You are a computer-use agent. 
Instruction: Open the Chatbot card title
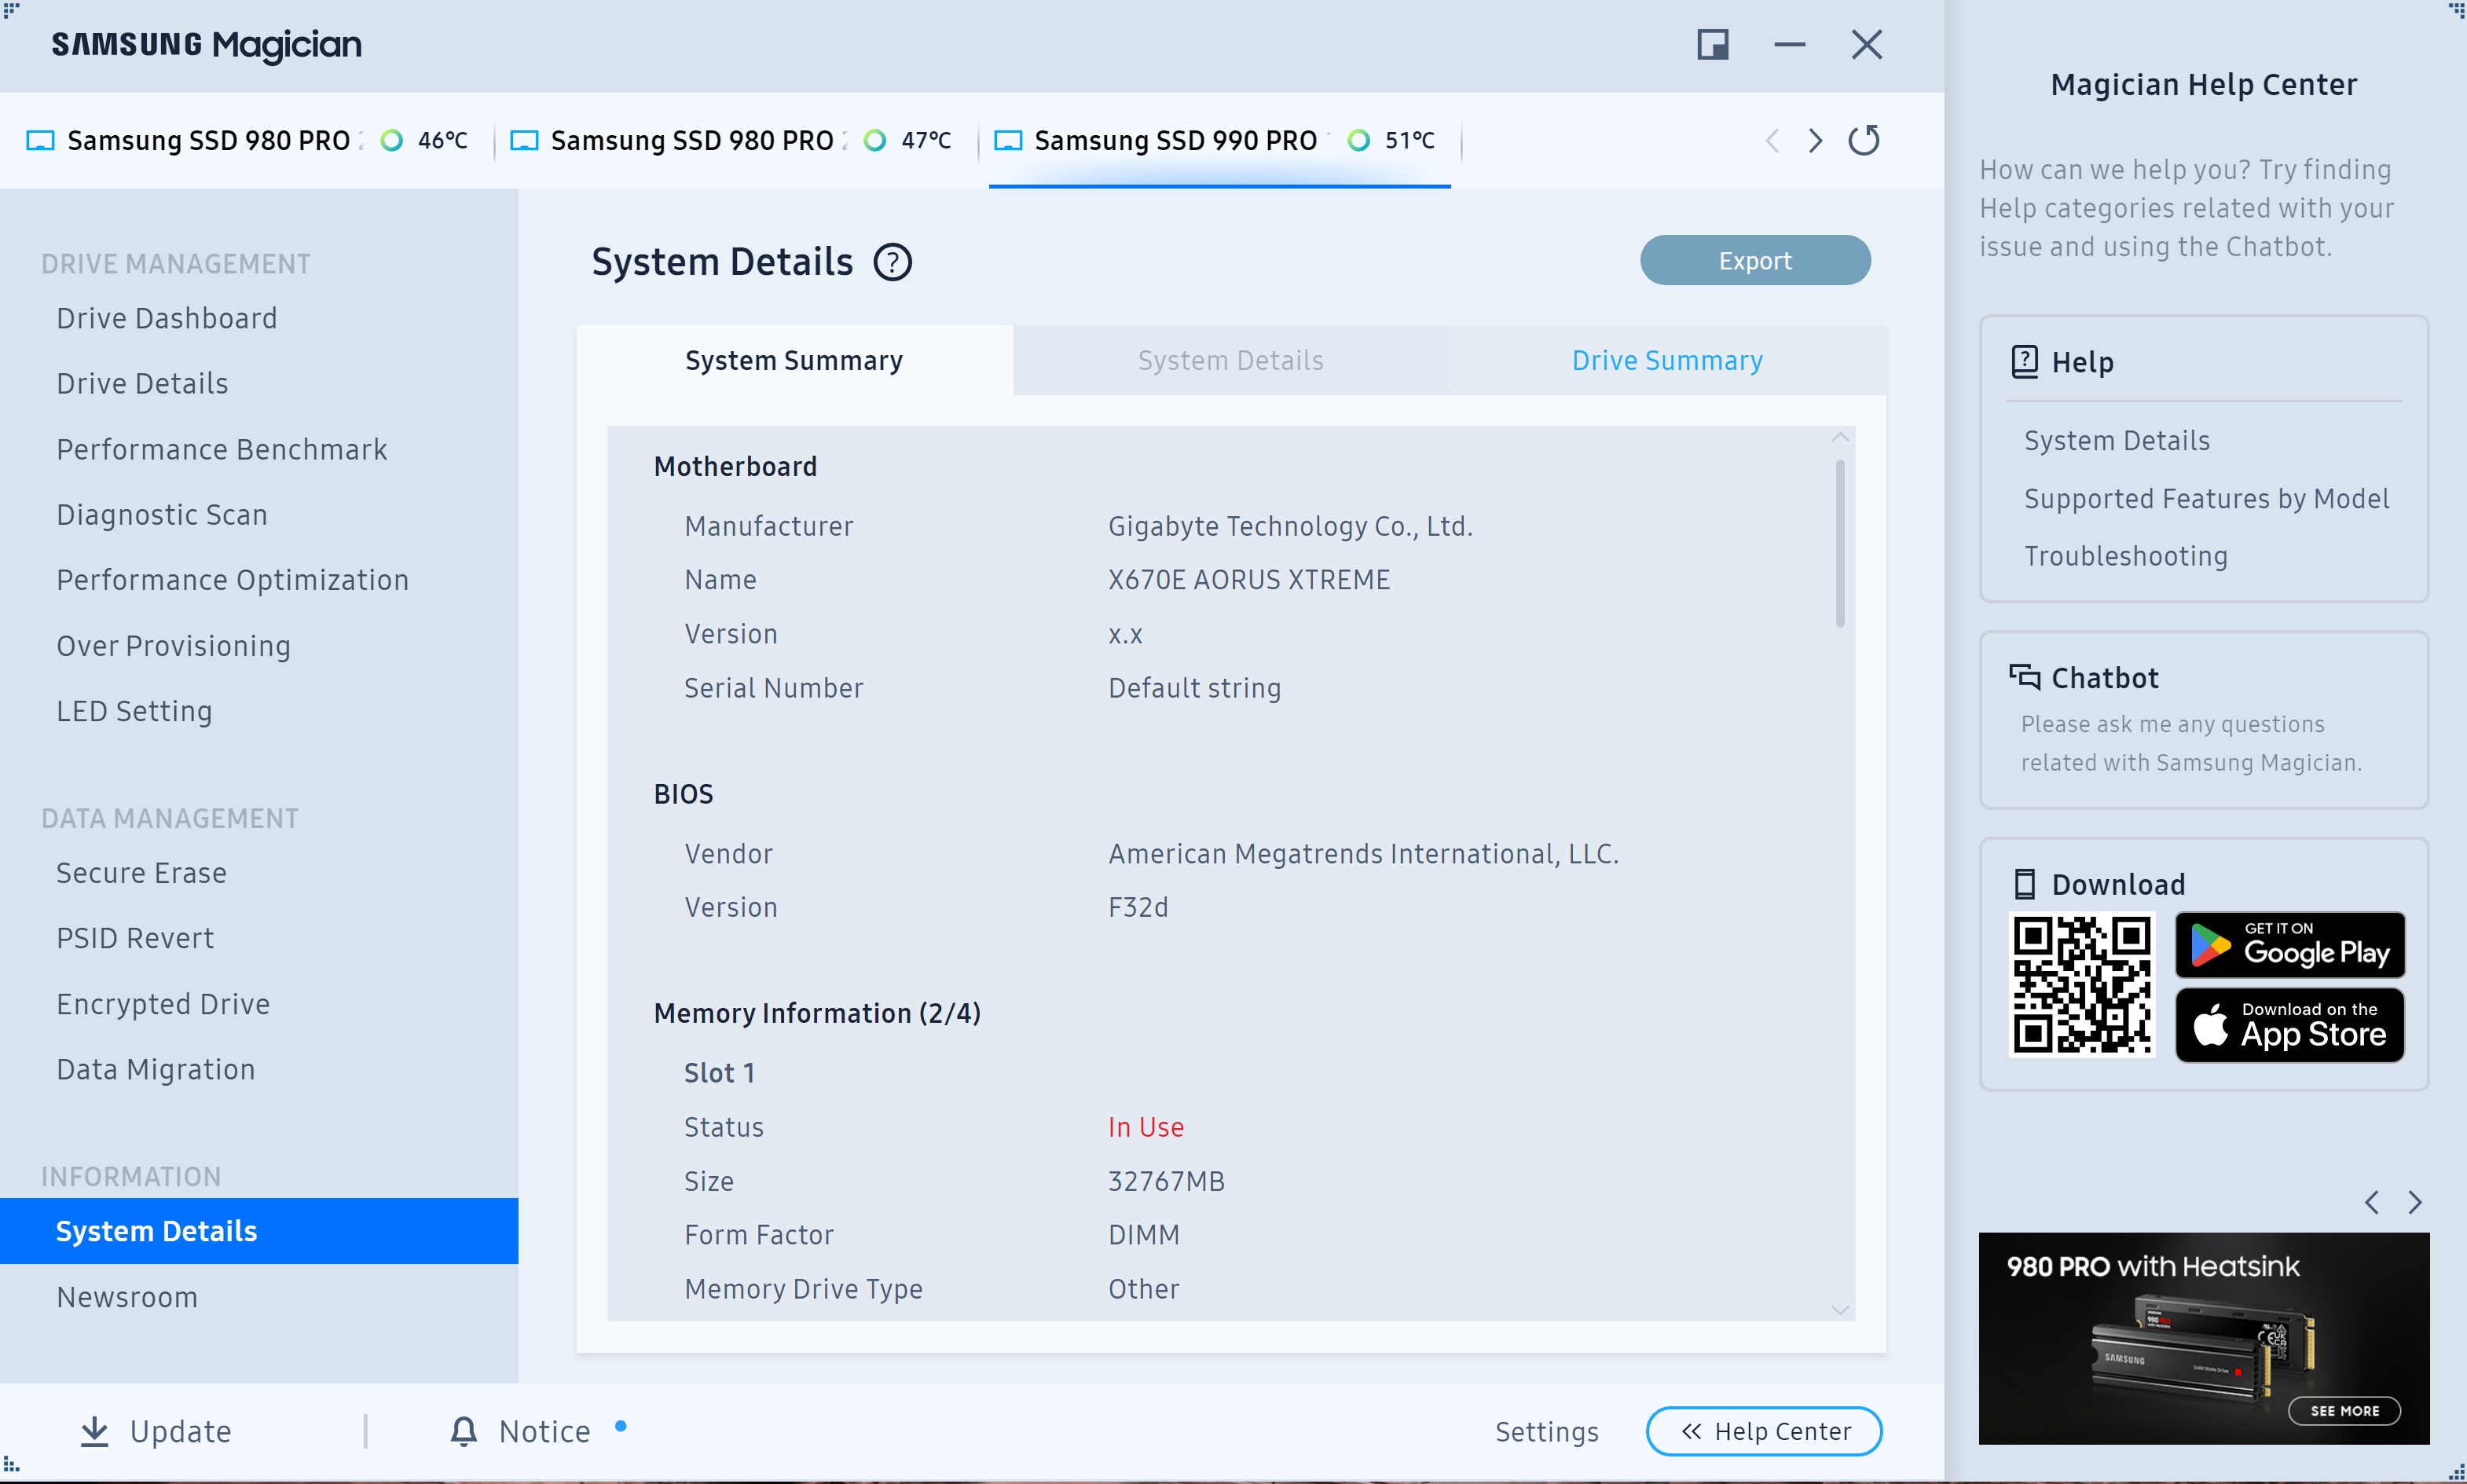pyautogui.click(x=2105, y=677)
